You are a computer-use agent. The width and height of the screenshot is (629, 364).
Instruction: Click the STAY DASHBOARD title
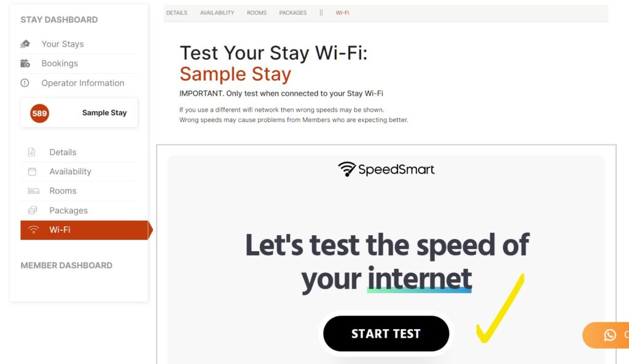point(58,19)
